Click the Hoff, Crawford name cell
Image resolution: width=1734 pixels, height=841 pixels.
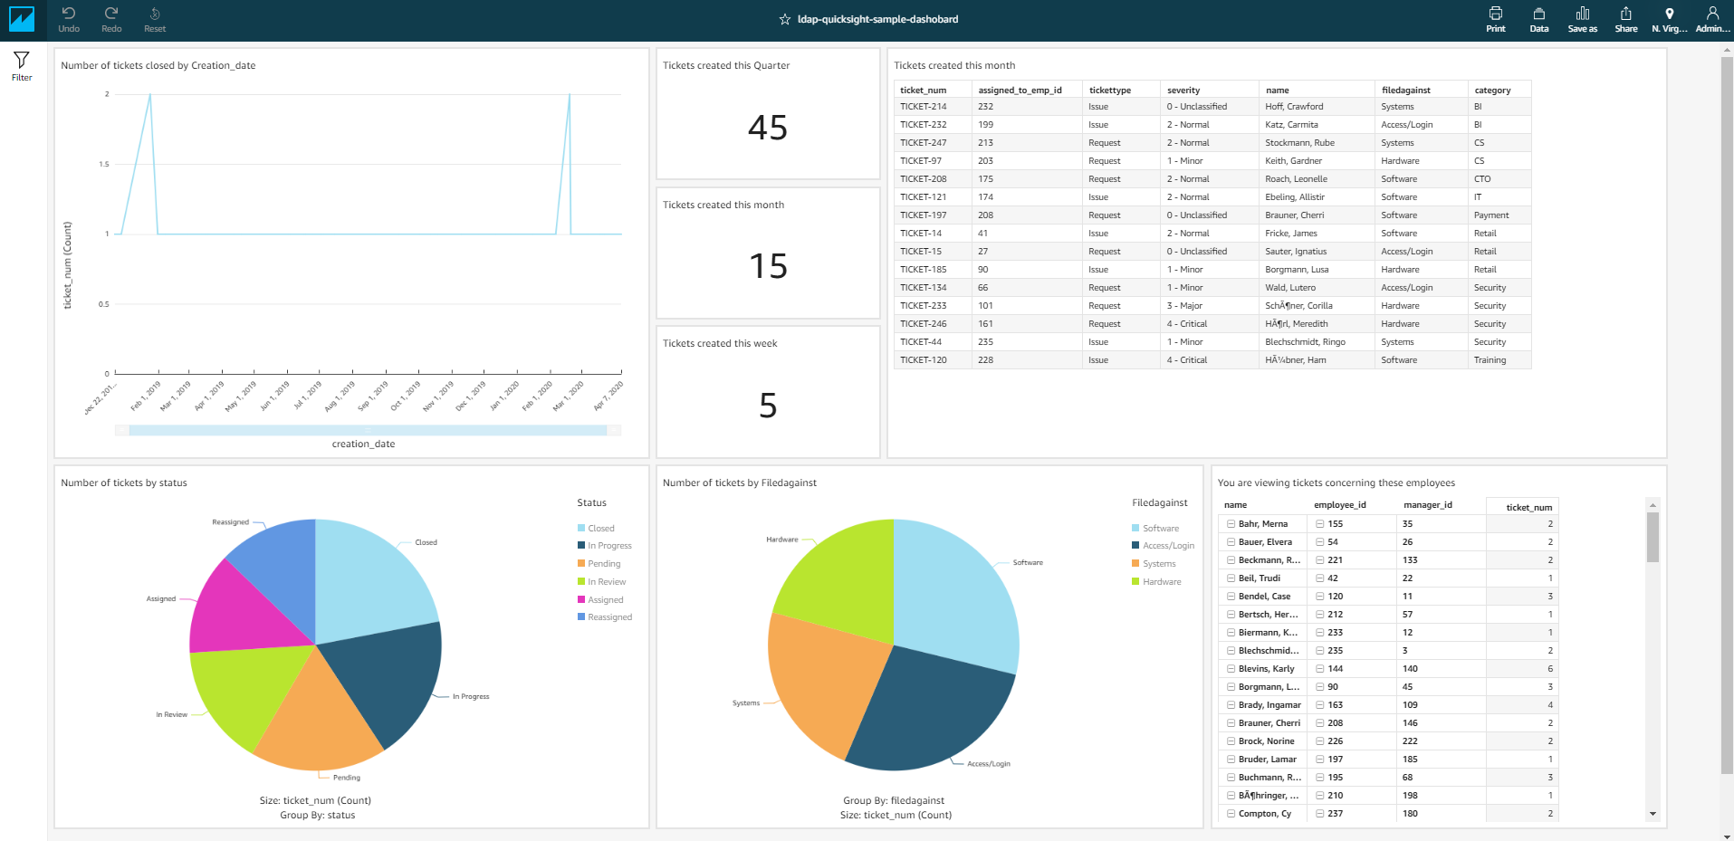(x=1317, y=107)
